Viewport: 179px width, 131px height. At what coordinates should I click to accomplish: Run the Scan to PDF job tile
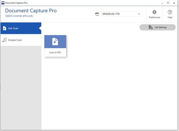pos(55,46)
